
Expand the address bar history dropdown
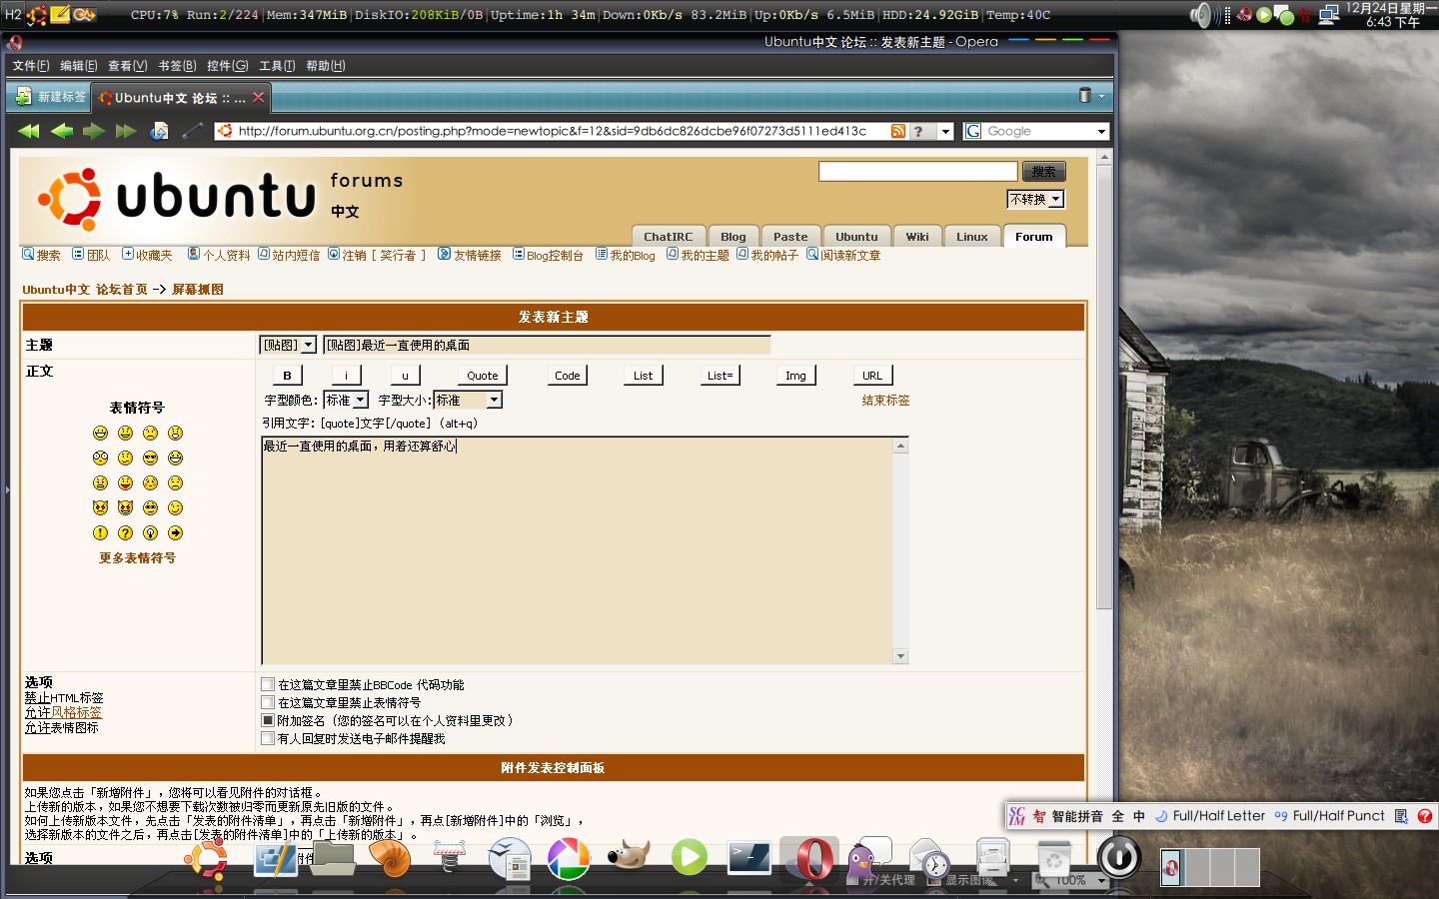tap(945, 131)
